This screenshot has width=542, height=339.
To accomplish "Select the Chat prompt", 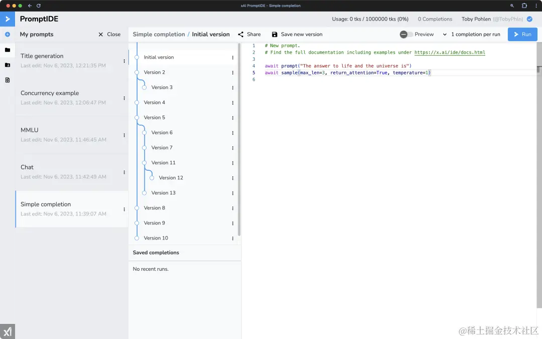I will tap(72, 172).
